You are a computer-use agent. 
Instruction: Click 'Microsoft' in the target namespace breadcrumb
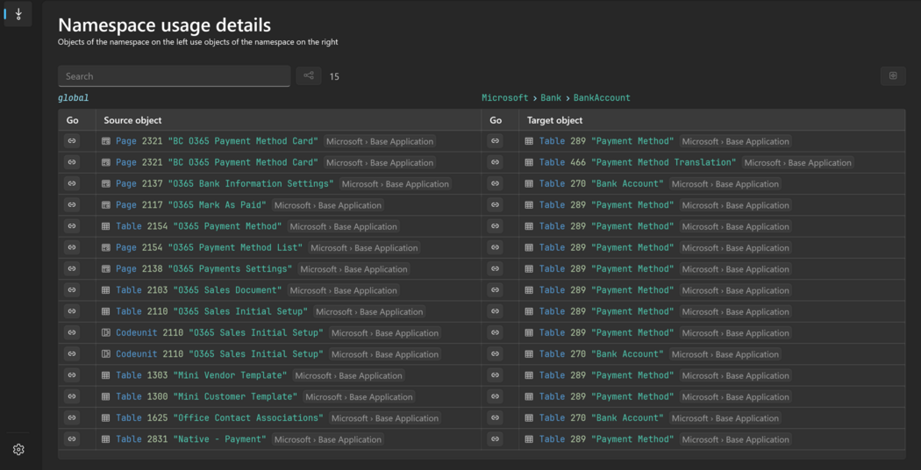tap(504, 98)
